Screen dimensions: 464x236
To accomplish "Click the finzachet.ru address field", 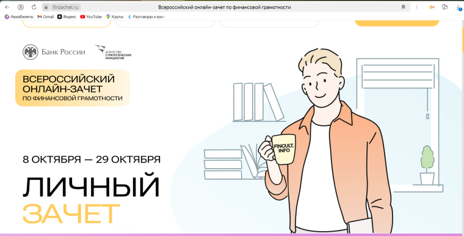I will 65,7.
